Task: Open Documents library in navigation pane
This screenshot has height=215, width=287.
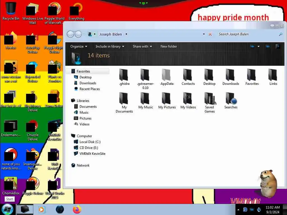Action: tap(88, 107)
